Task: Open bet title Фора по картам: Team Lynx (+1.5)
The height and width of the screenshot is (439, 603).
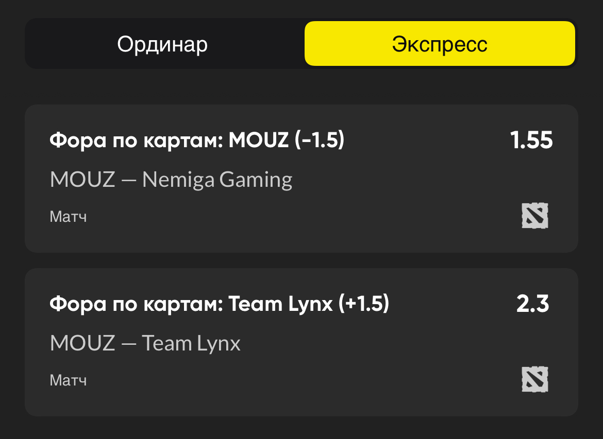Action: (219, 304)
